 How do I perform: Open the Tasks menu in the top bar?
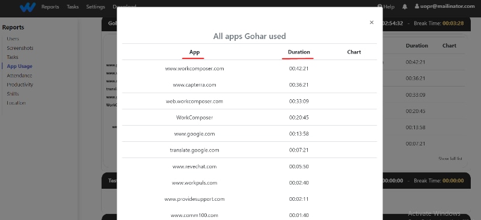pyautogui.click(x=73, y=7)
